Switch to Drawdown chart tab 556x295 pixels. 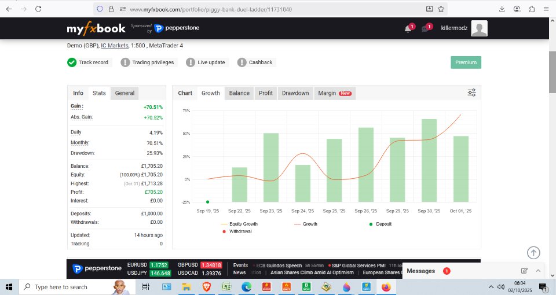(x=295, y=93)
